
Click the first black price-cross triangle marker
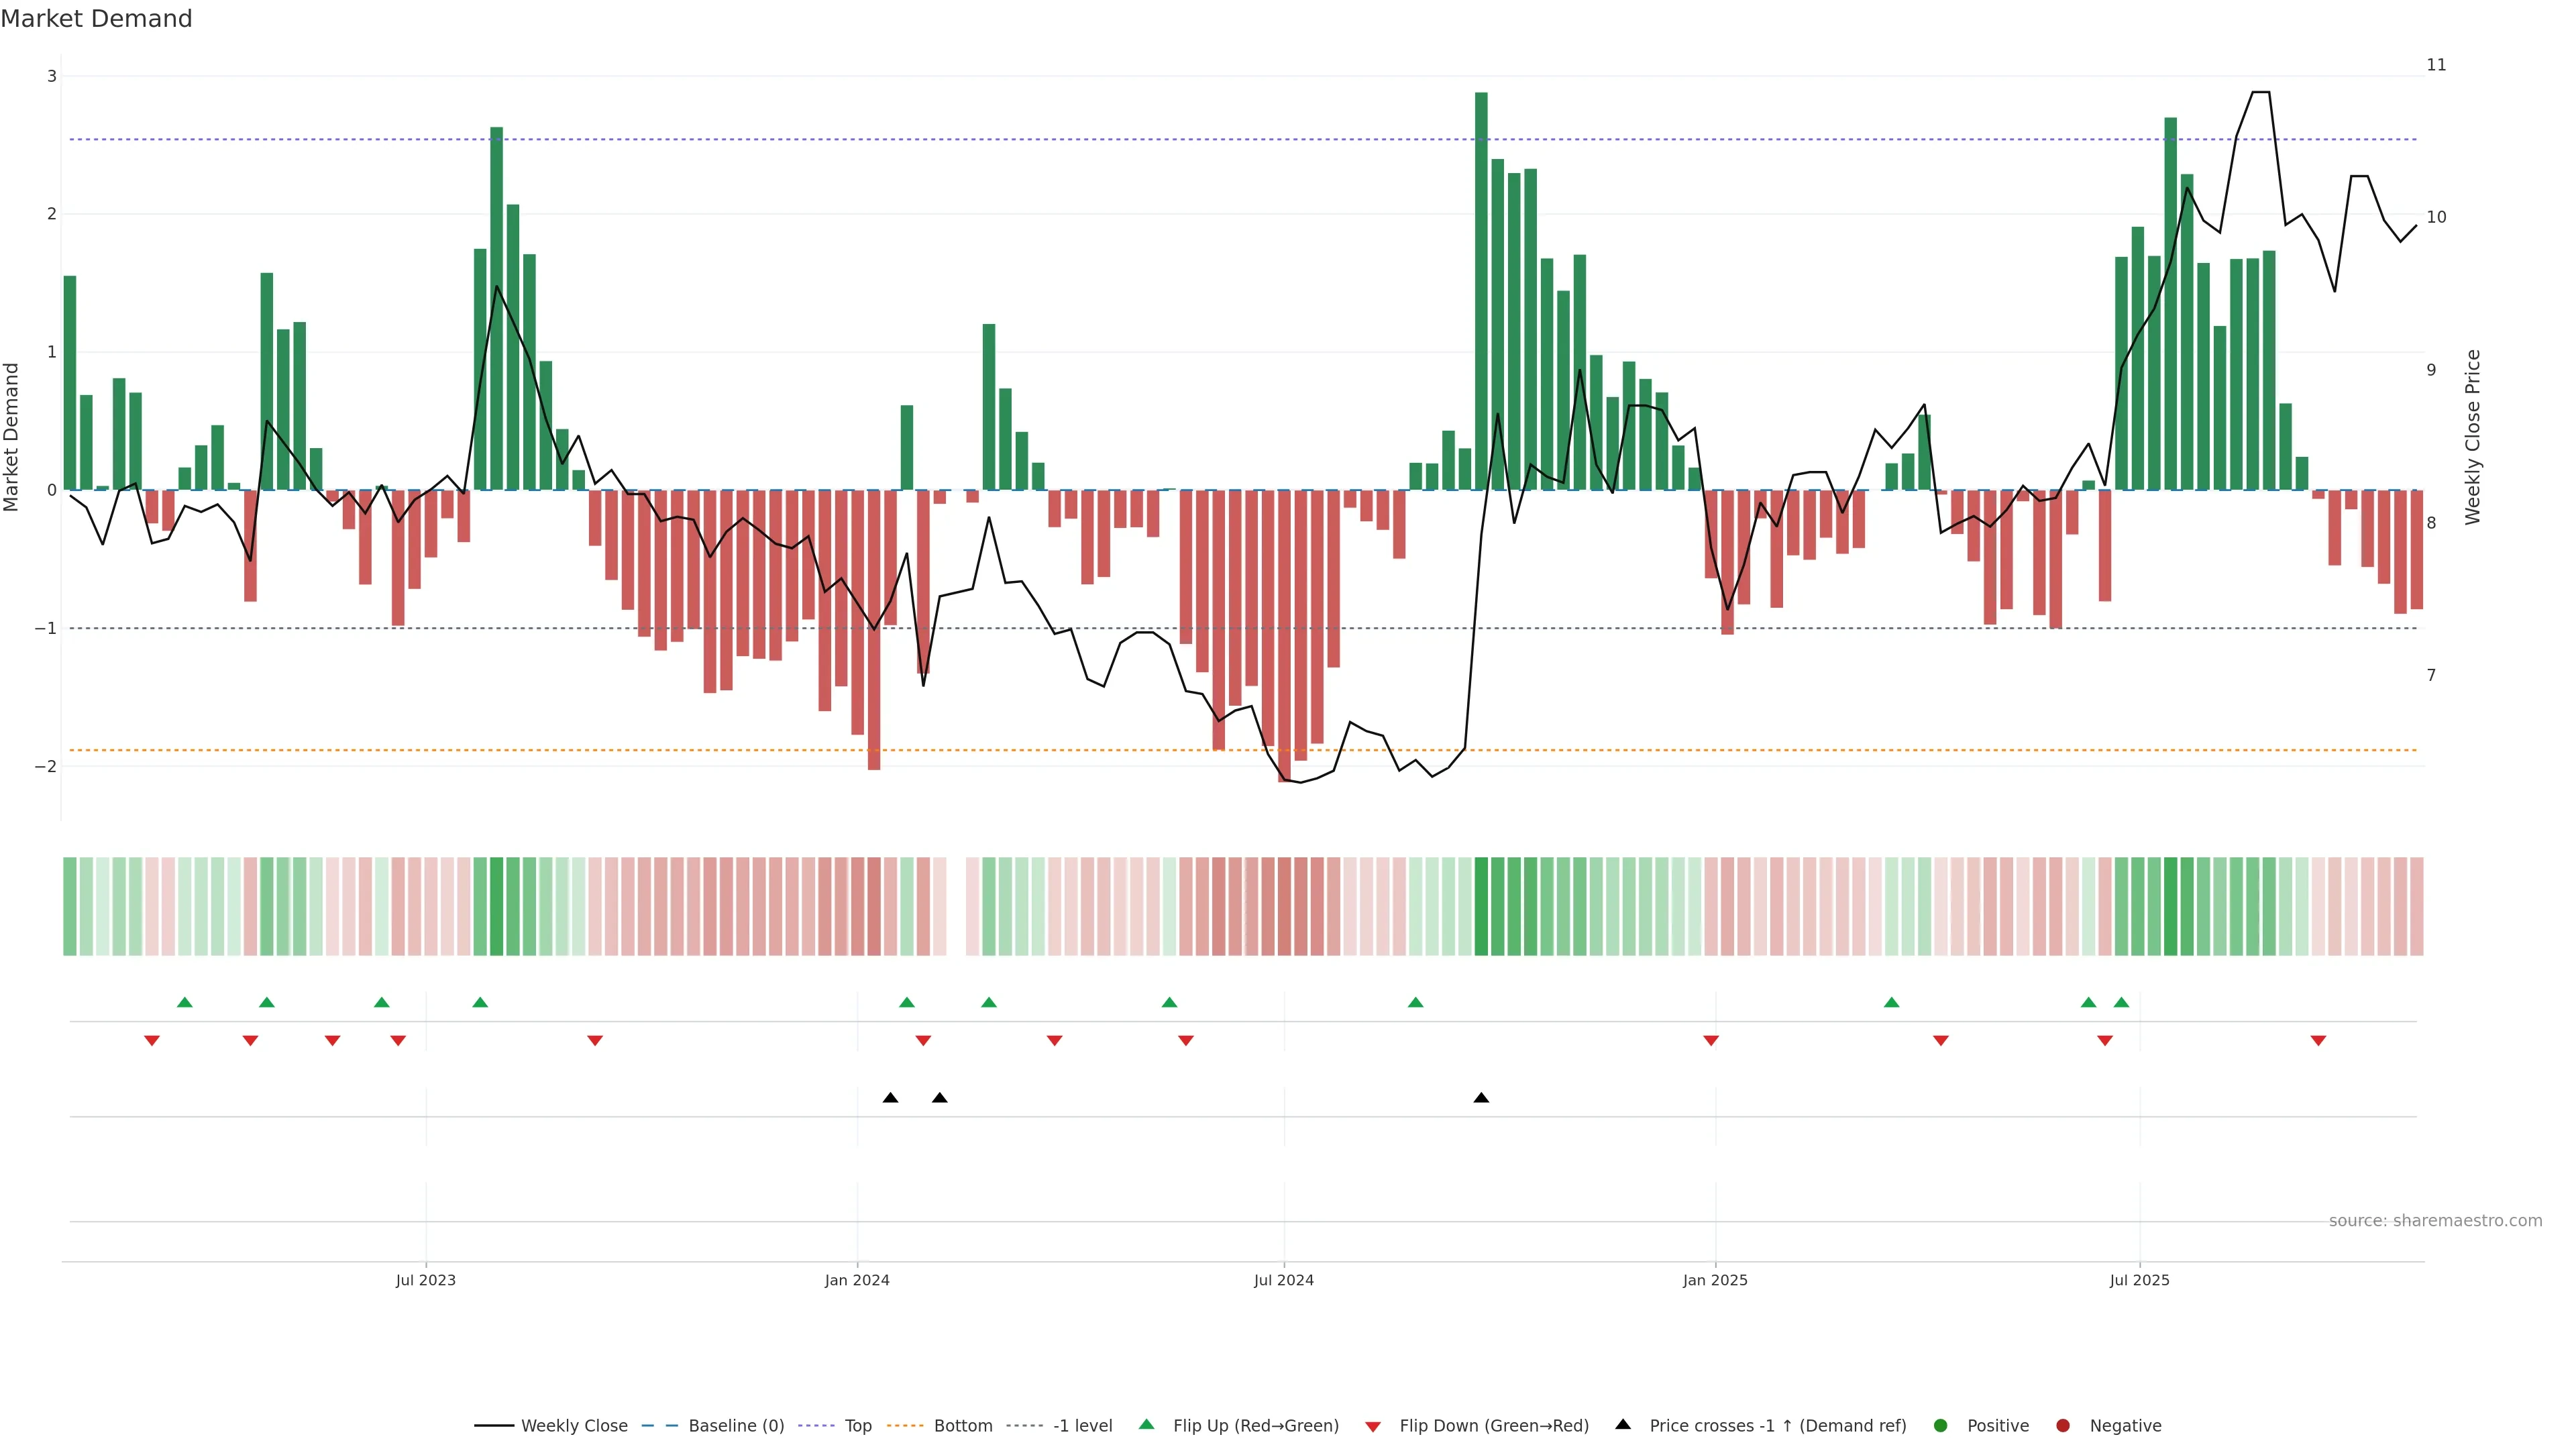pos(890,1098)
